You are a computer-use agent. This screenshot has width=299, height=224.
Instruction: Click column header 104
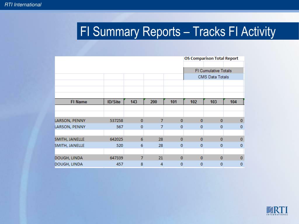coord(233,102)
